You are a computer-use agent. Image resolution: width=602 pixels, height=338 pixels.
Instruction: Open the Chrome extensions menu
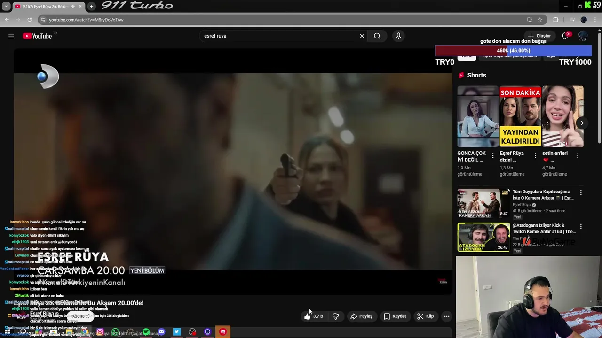pos(555,20)
